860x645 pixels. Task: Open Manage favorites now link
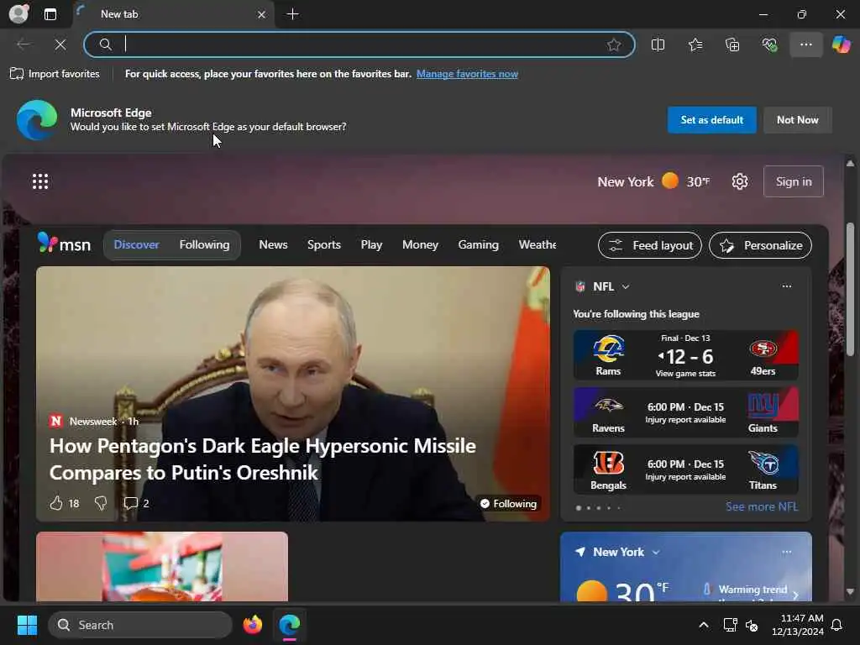[x=467, y=74]
